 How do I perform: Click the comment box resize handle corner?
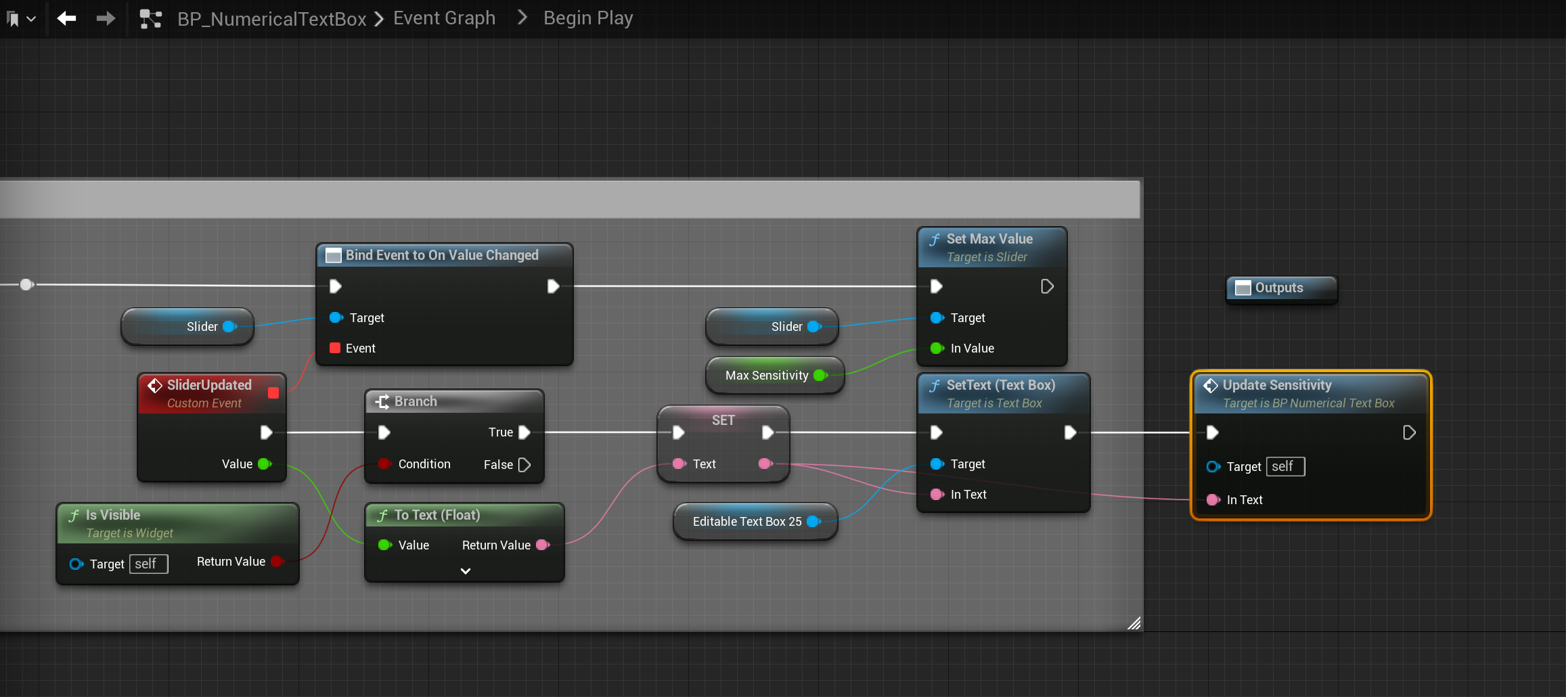[1134, 623]
